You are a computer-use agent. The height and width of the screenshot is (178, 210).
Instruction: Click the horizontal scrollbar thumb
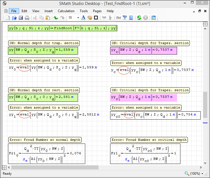pyautogui.click(x=55, y=167)
